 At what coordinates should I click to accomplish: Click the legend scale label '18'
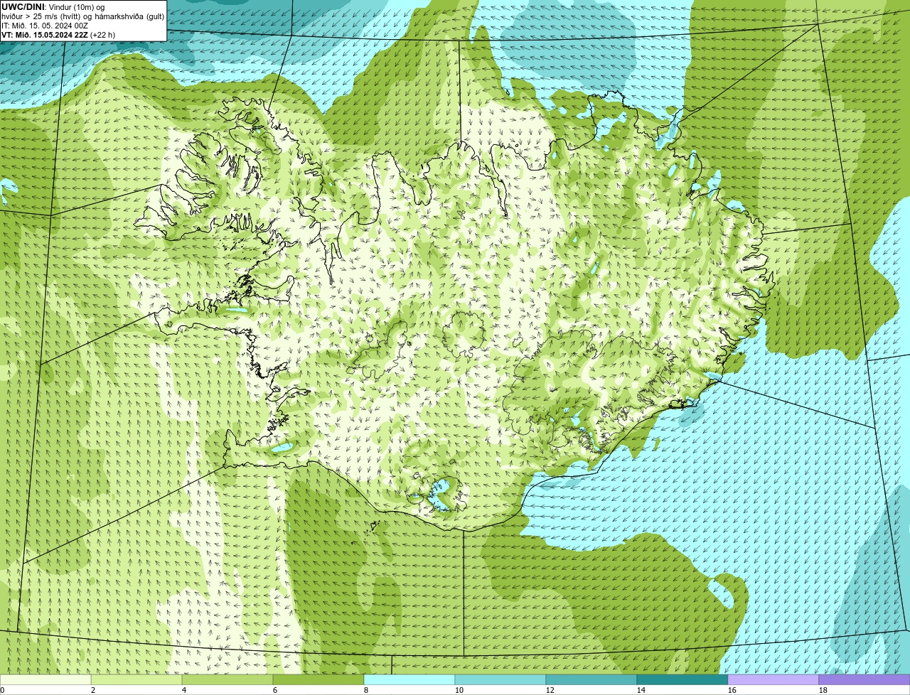(823, 690)
